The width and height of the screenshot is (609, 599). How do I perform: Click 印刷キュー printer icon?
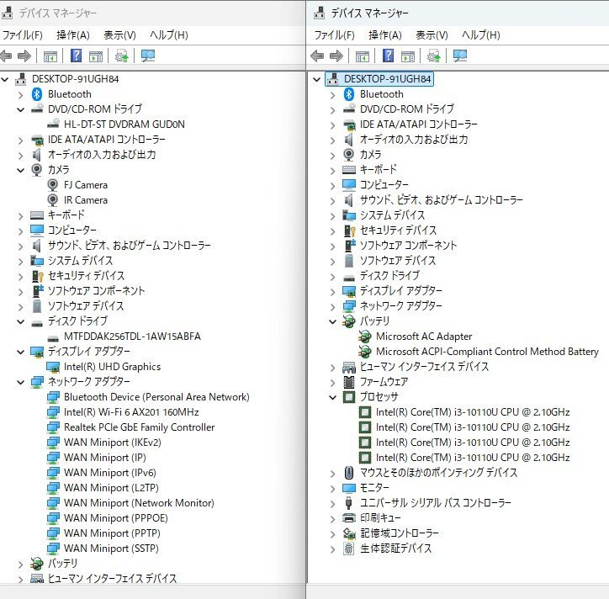click(349, 518)
